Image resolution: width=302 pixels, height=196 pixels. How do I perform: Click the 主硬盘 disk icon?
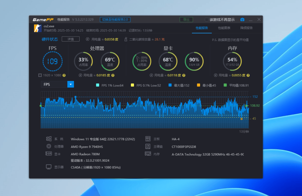pyautogui.click(x=148, y=147)
